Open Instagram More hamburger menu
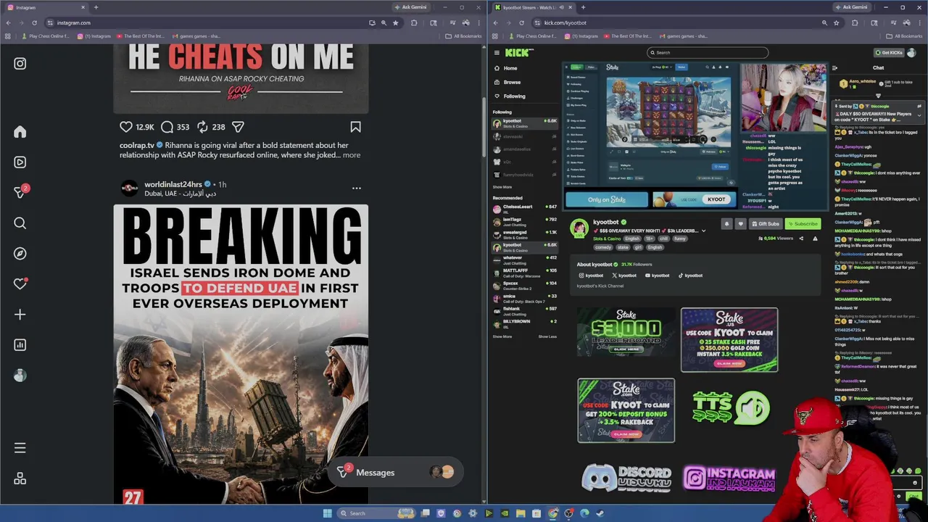 click(20, 448)
